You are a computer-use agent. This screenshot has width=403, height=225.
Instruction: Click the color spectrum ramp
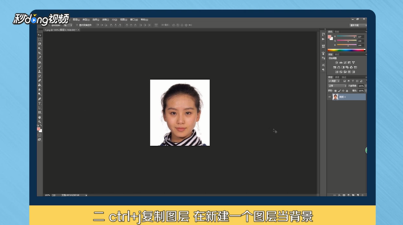[x=346, y=50]
